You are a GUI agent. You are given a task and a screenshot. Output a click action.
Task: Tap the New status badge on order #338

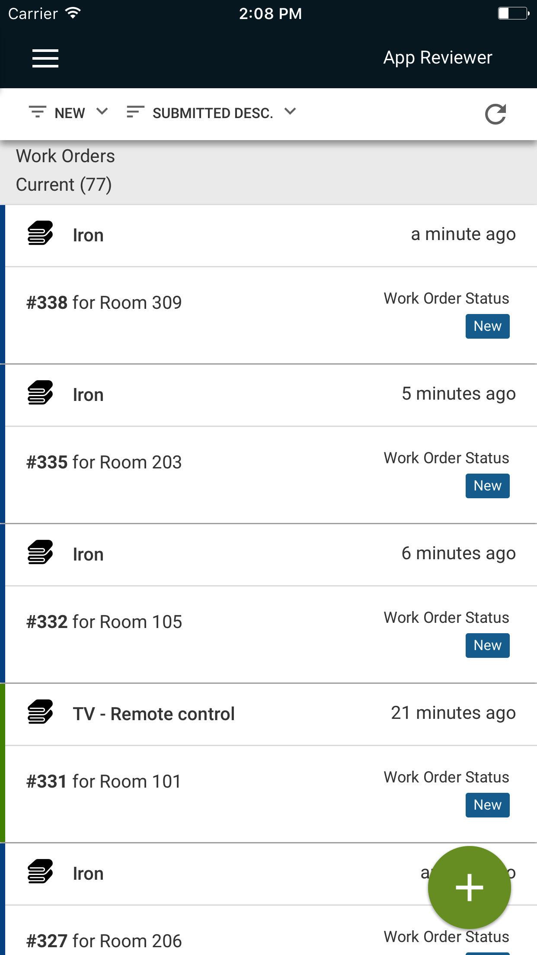coord(487,326)
